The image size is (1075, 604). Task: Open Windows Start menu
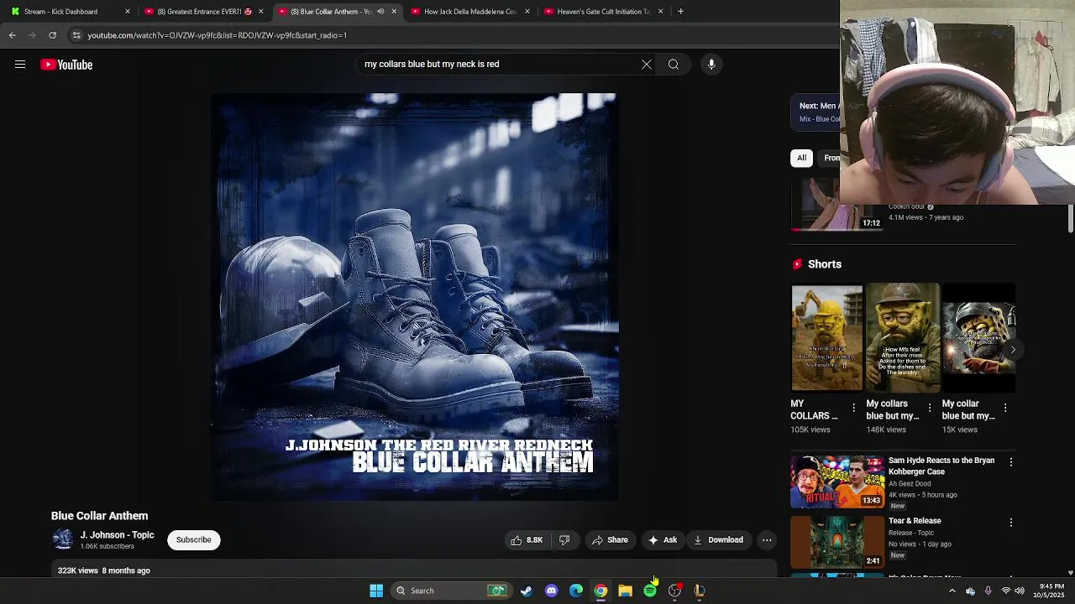click(376, 591)
